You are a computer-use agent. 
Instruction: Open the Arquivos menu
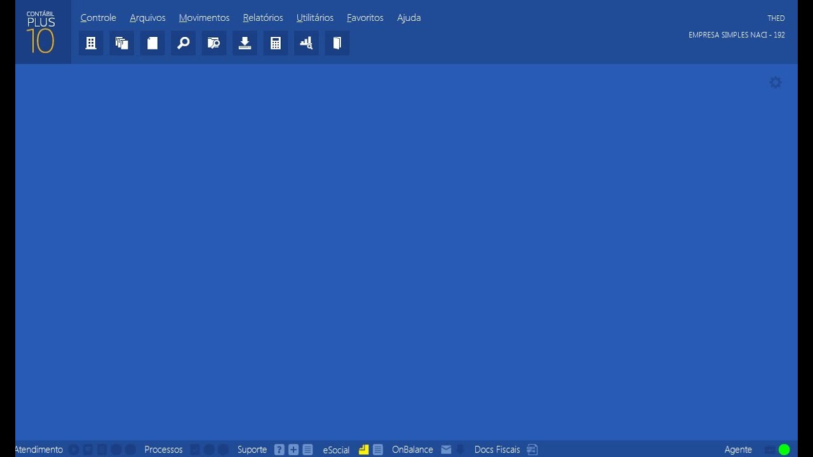pos(147,18)
